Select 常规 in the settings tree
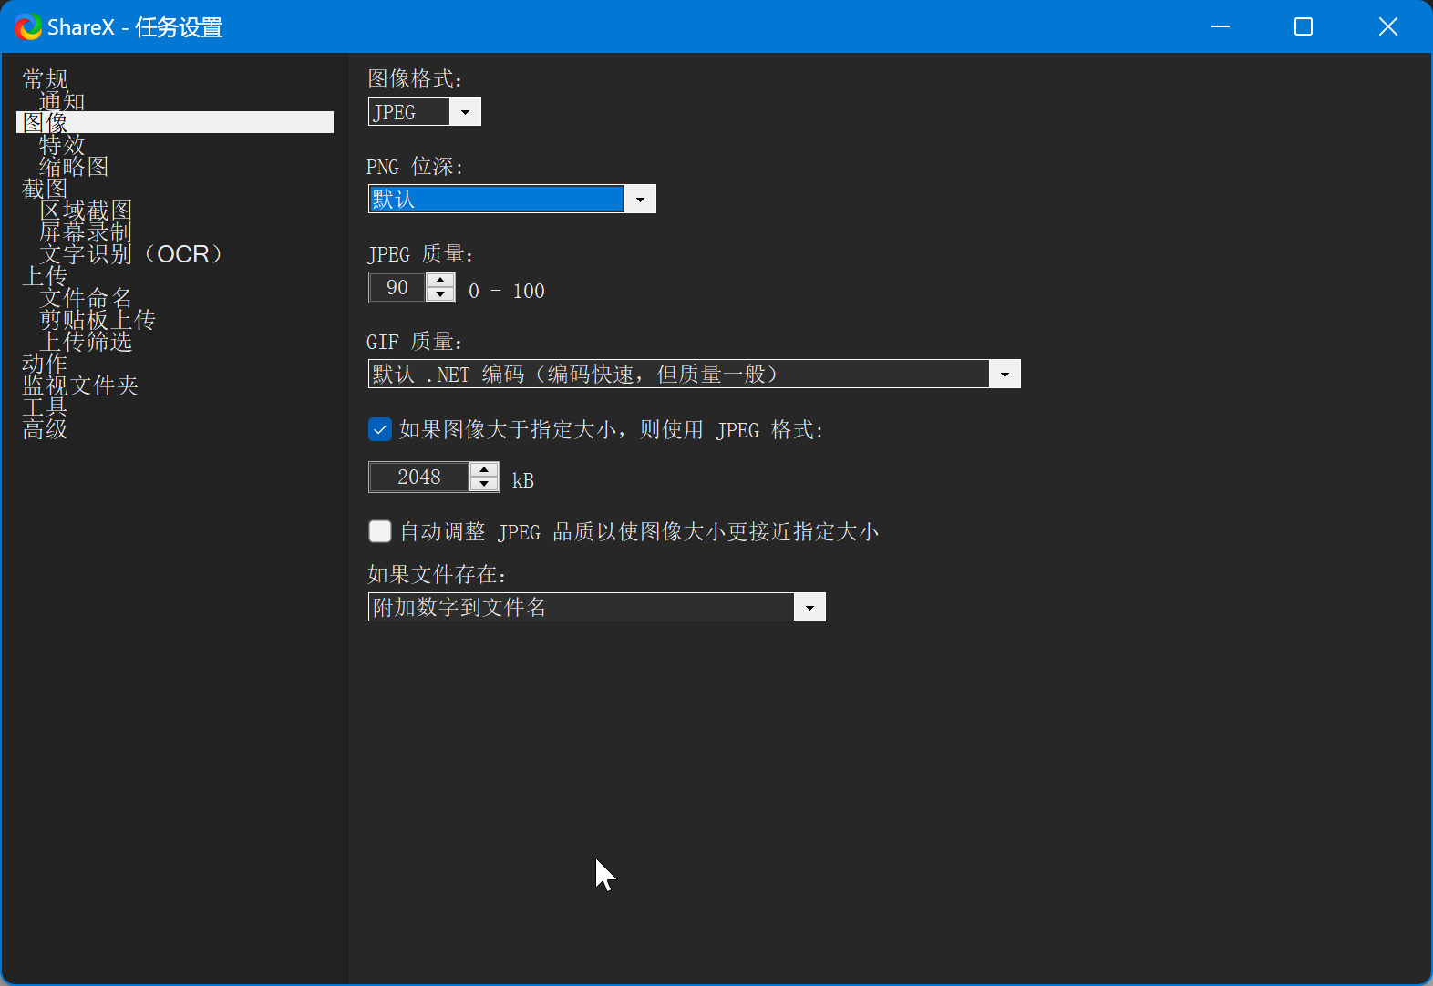This screenshot has width=1433, height=986. click(x=45, y=79)
